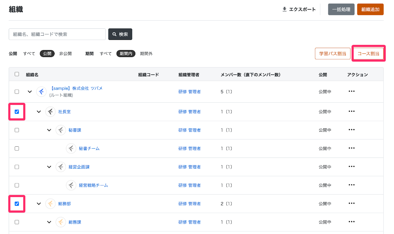This screenshot has width=394, height=234.
Task: Check the 経営企画課 row checkbox
Action: click(17, 167)
